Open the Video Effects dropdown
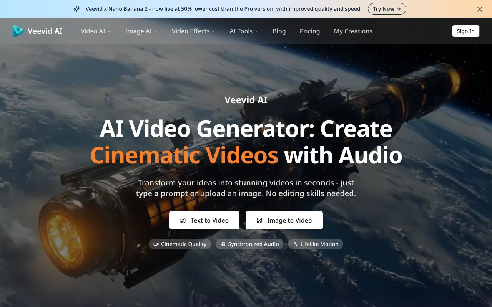The height and width of the screenshot is (307, 492). pos(193,31)
